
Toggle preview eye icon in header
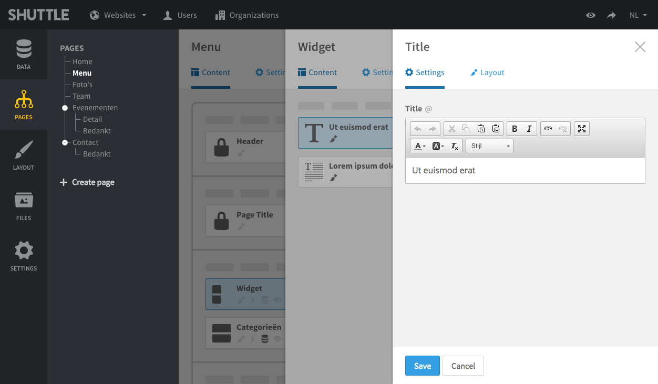591,15
